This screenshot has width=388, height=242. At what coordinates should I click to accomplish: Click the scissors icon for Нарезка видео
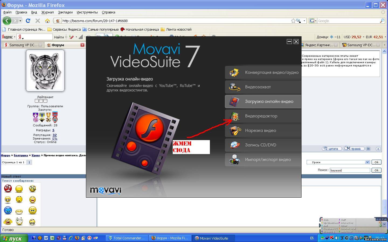235,130
